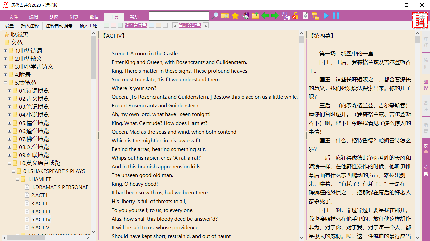The width and height of the screenshot is (430, 241).
Task: Click the folder search icon
Action: 225,16
